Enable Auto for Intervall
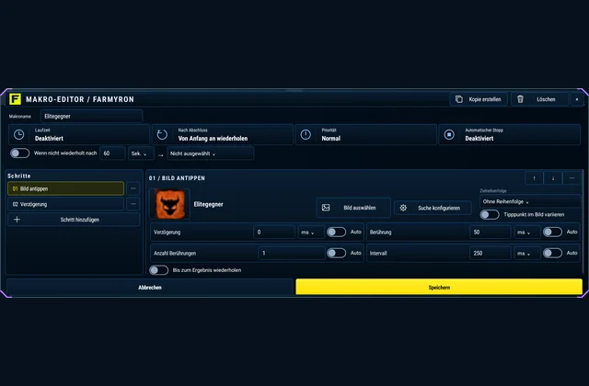The width and height of the screenshot is (589, 386). (552, 253)
